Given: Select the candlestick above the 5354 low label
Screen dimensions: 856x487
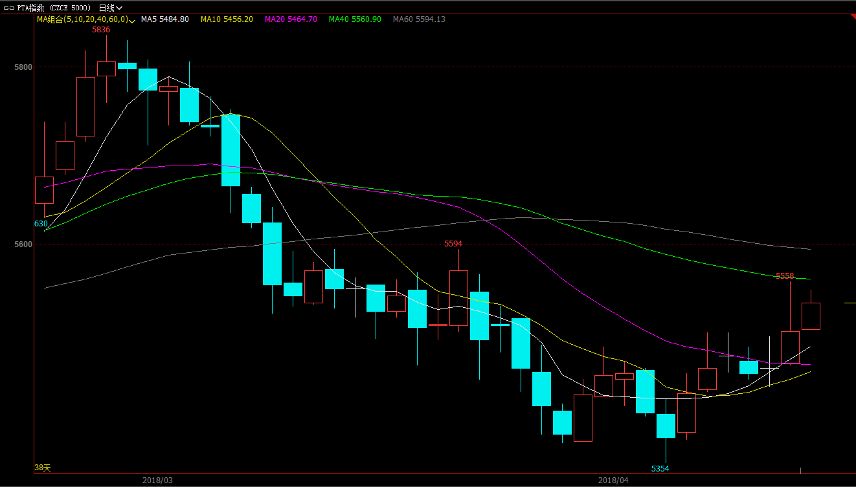Looking at the screenshot, I should [666, 426].
